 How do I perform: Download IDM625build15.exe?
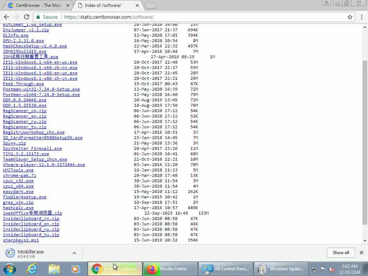25,51
